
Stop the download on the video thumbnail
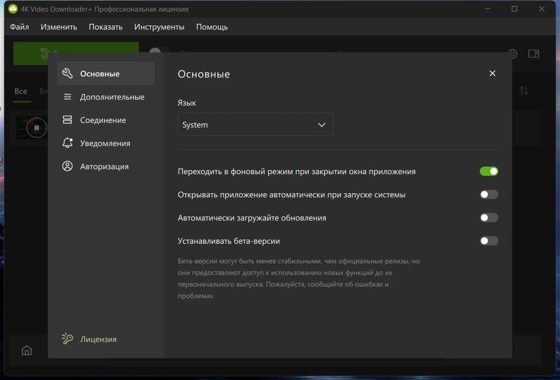[37, 128]
